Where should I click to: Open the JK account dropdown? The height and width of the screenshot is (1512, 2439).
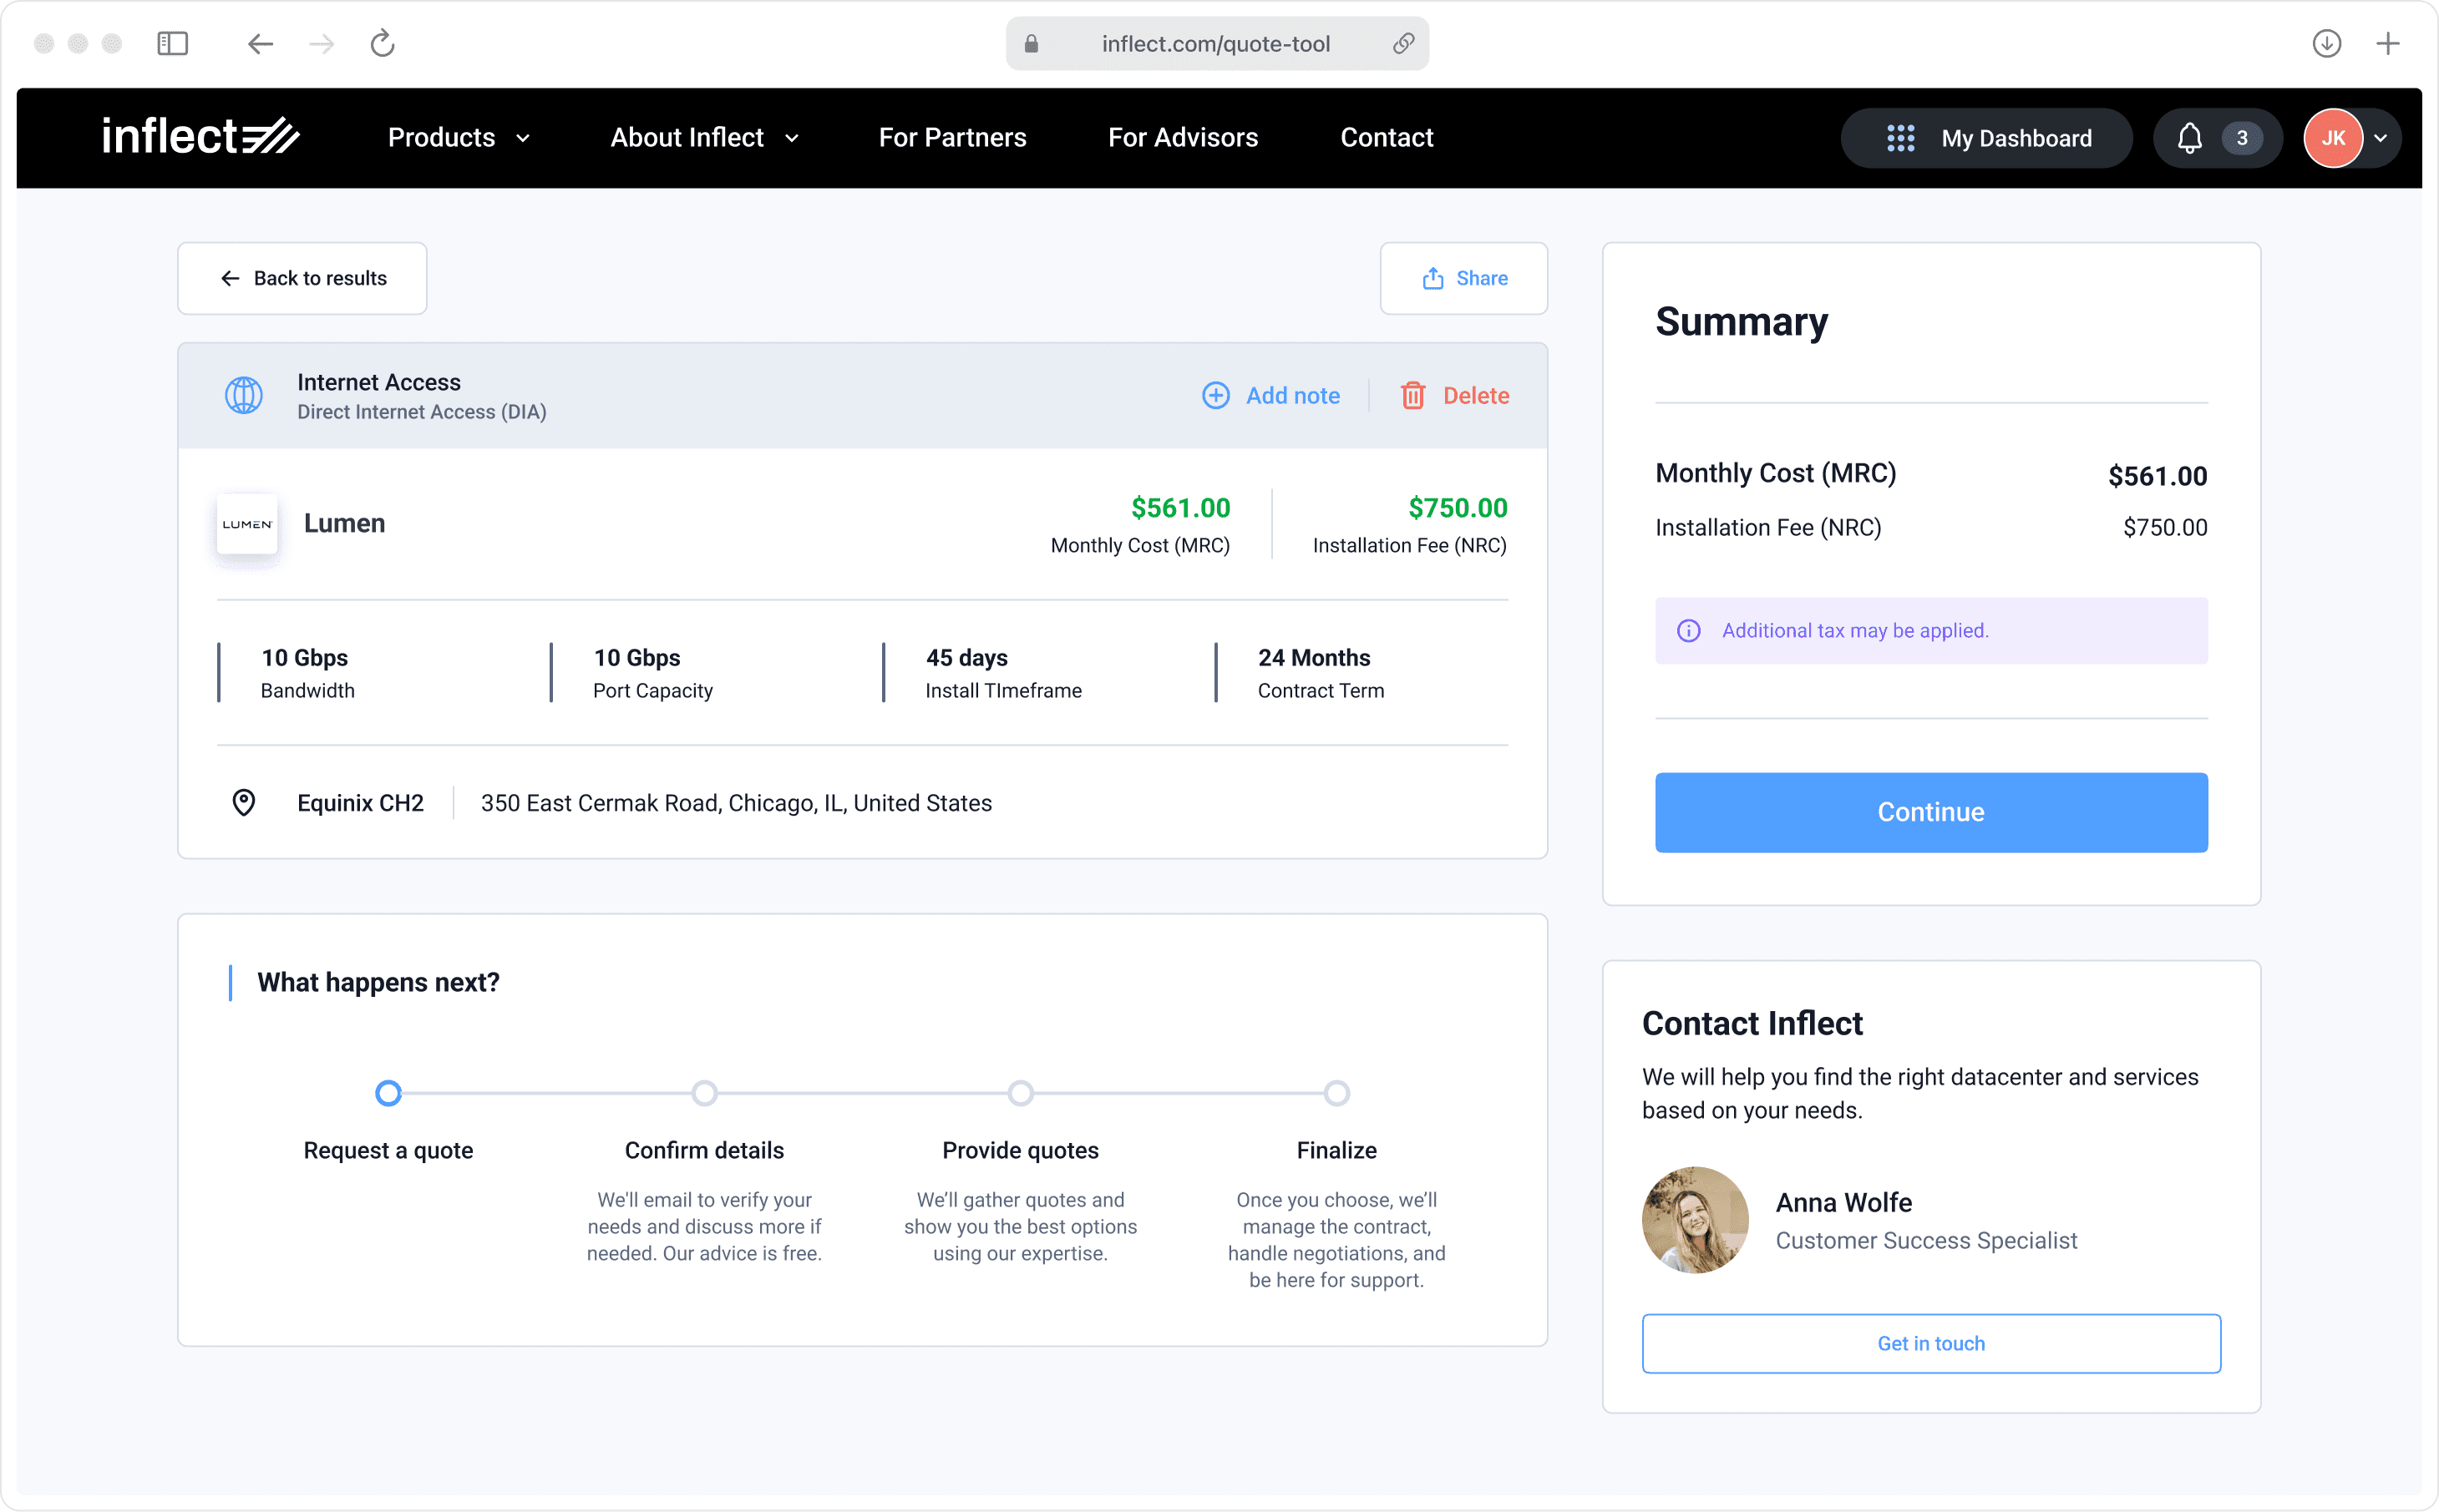point(2349,138)
